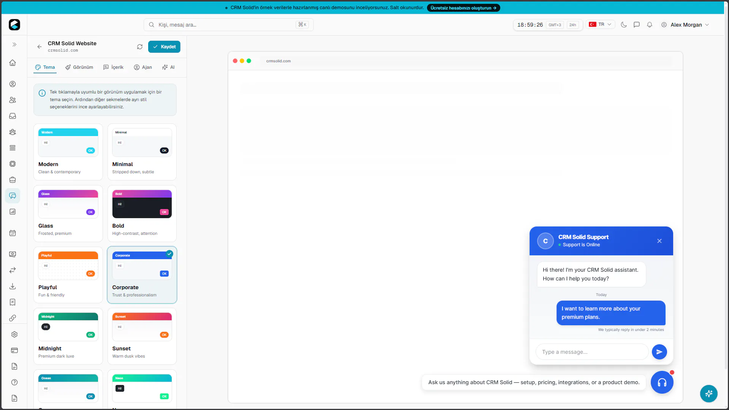Open the chip processor icon in sidebar
The width and height of the screenshot is (729, 410).
point(13,164)
